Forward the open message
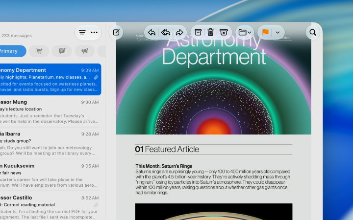 [179, 32]
